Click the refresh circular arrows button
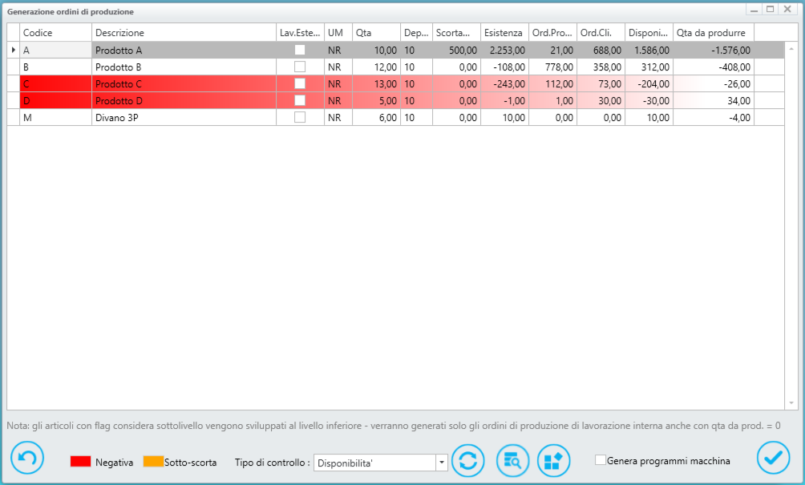The width and height of the screenshot is (805, 485). (467, 460)
